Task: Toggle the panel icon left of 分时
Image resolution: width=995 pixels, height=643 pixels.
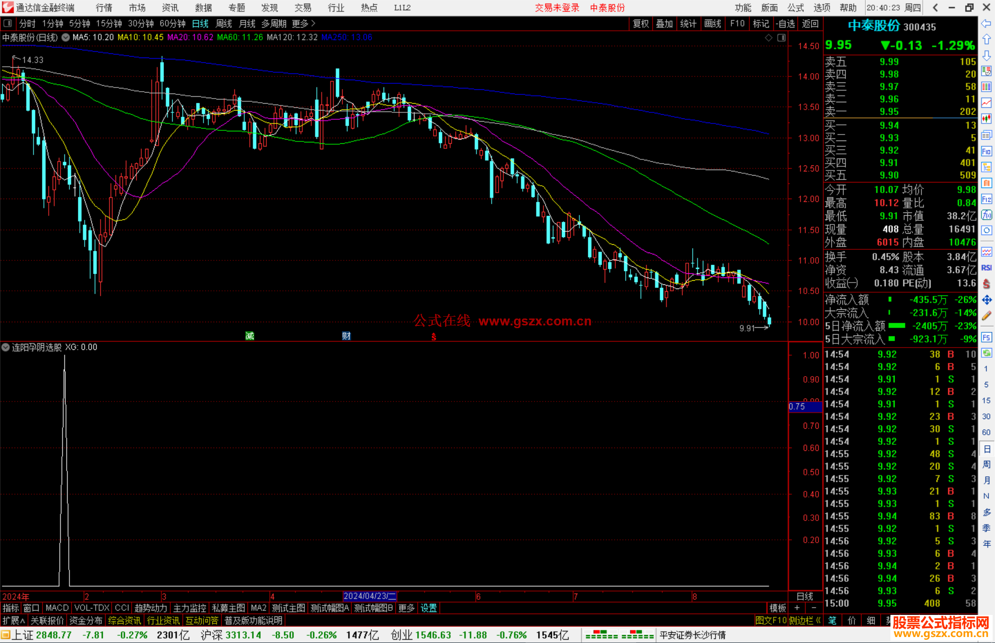Action: point(8,24)
